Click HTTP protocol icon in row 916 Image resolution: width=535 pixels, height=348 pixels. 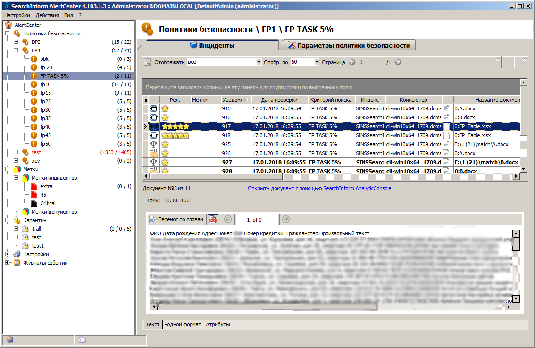pos(154,117)
